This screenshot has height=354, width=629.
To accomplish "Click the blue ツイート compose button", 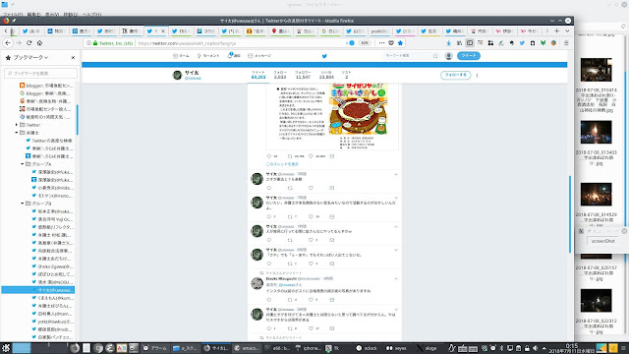I will pyautogui.click(x=469, y=56).
